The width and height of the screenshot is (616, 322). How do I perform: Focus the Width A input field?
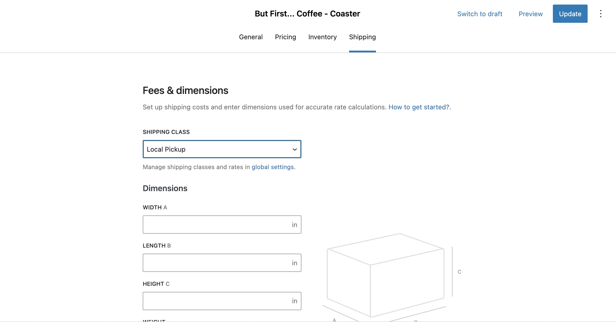222,225
